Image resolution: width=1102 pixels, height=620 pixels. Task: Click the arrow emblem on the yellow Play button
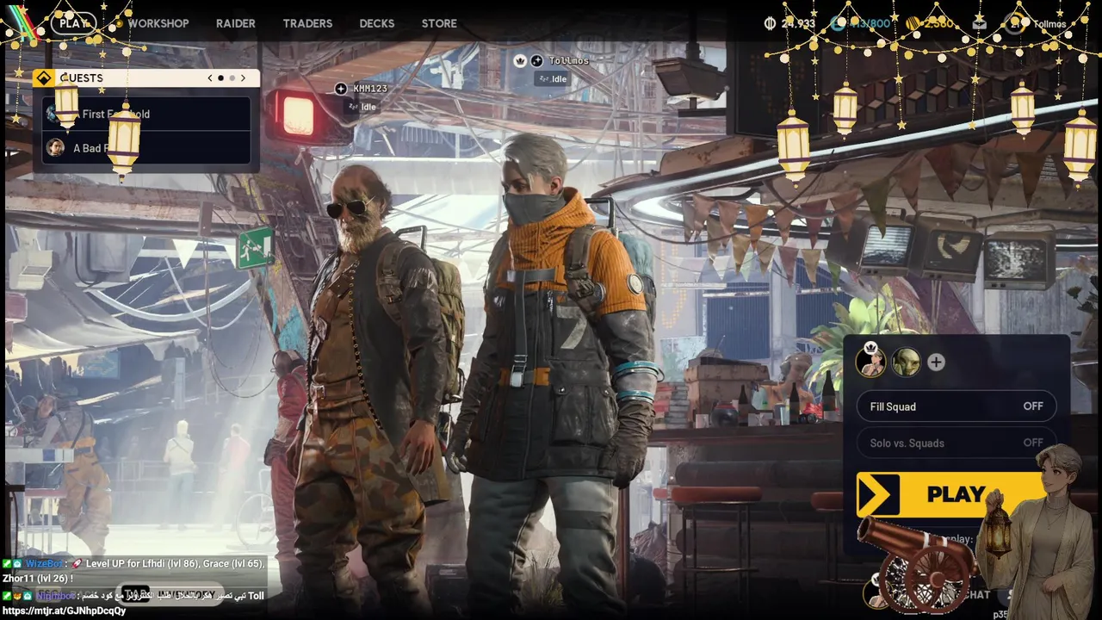click(877, 494)
